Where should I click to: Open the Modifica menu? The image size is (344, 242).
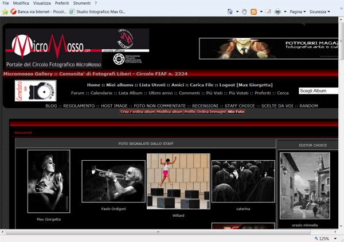(21, 3)
